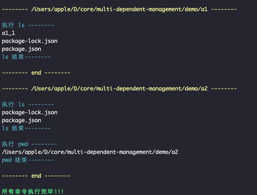Click the second '执行 ls' line
Screen dimensions: 257x195
coord(28,104)
